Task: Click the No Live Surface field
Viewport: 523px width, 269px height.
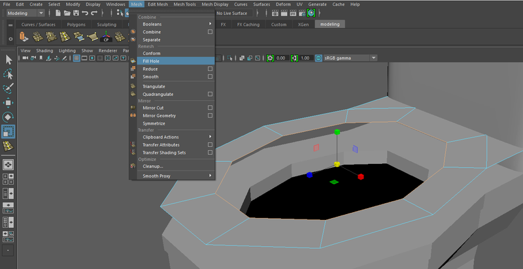Action: [x=233, y=13]
